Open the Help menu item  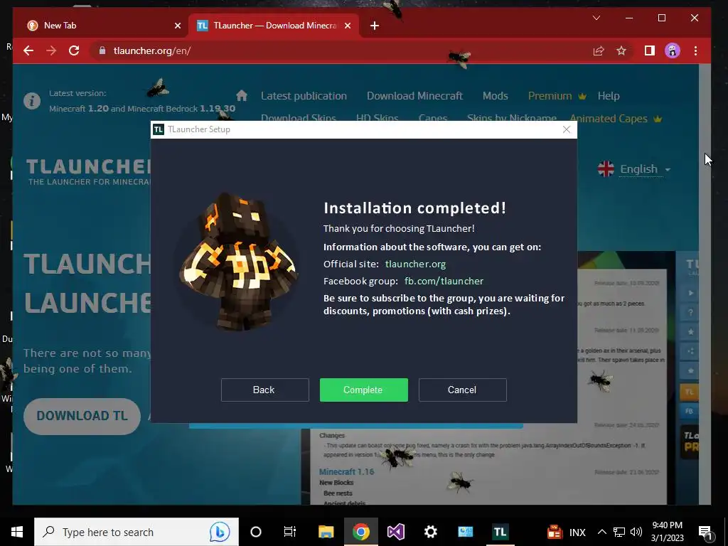tap(609, 96)
